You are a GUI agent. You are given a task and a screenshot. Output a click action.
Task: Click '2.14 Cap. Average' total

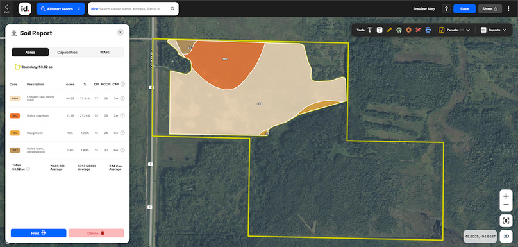click(x=116, y=167)
